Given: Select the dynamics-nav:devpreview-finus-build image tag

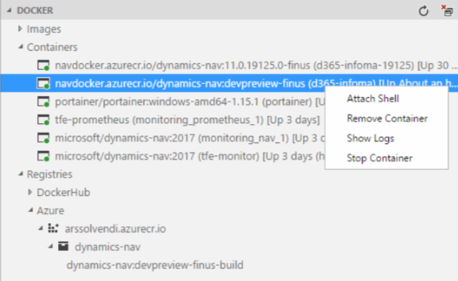Looking at the screenshot, I should coord(155,265).
